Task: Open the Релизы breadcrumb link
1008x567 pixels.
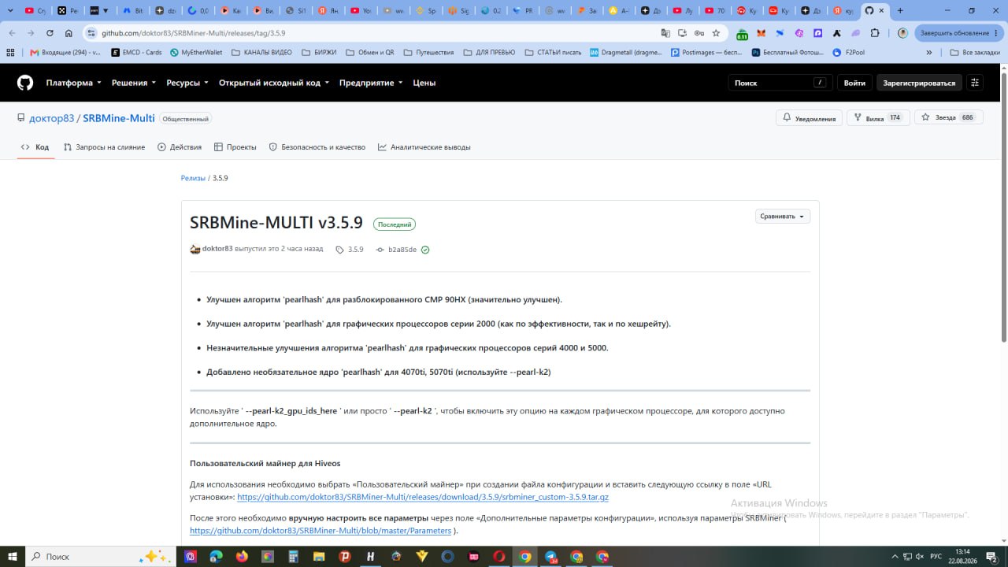Action: (x=193, y=178)
